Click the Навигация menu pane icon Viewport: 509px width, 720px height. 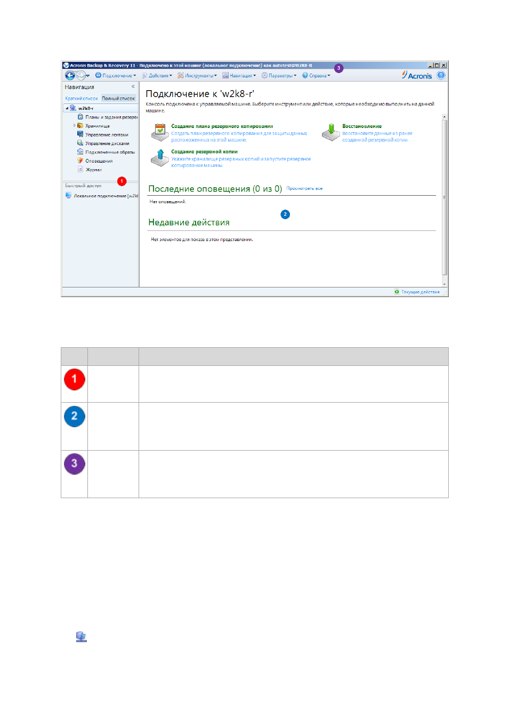[225, 76]
